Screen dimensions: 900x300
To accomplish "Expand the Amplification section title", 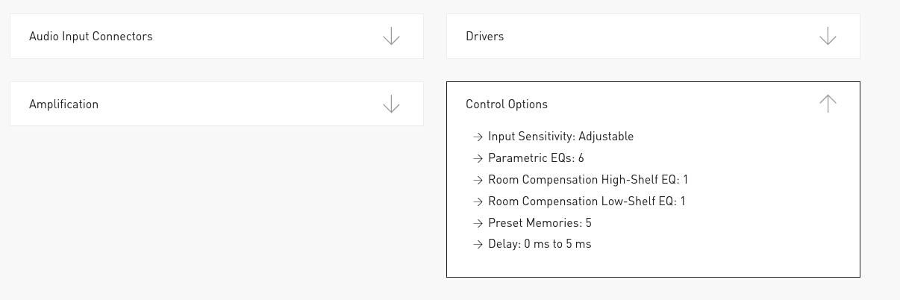I will 63,104.
